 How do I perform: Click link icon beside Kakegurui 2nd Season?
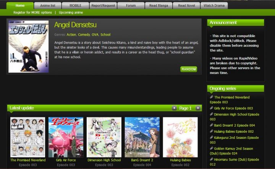pos(212,137)
